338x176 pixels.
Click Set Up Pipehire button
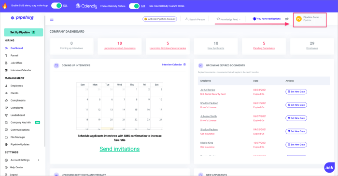(x=24, y=32)
